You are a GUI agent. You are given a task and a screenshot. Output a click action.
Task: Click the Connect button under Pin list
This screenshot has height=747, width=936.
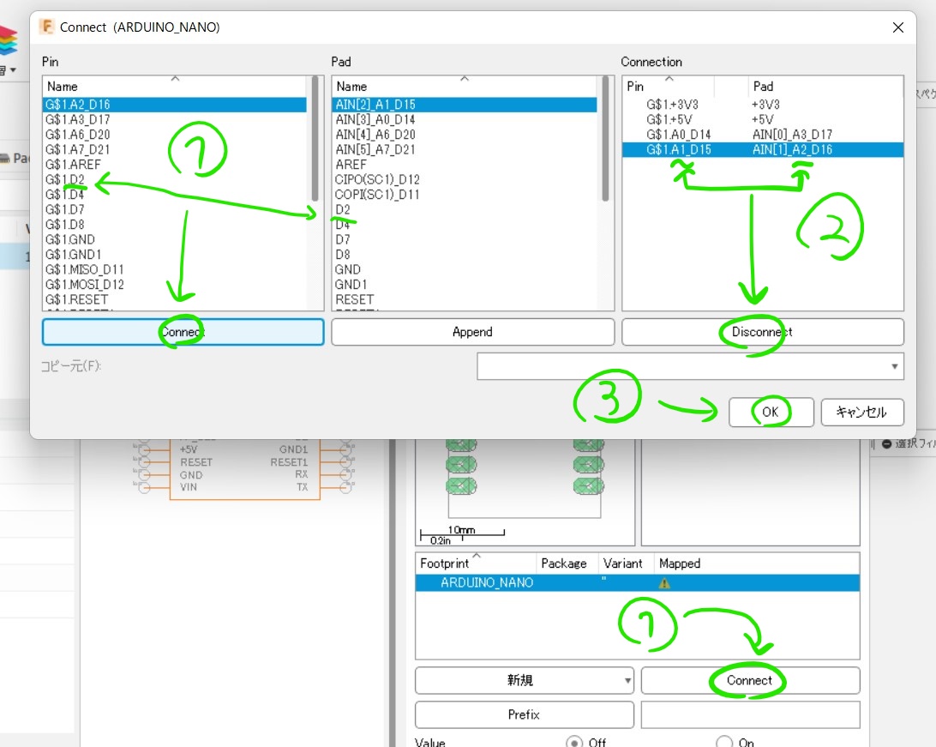click(x=183, y=332)
